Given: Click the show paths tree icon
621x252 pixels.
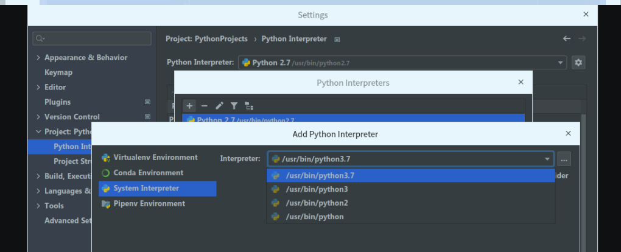Looking at the screenshot, I should [x=248, y=106].
